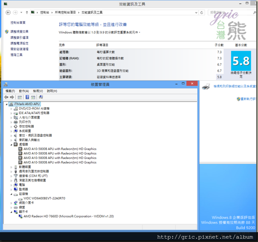Click the 音訊輸入與輸出 speaker icon
Image resolution: width=258 pixels, height=242 pixels.
[x=15, y=140]
